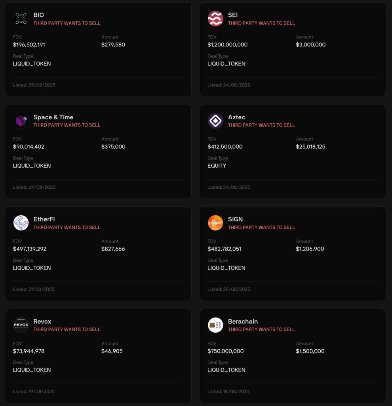The width and height of the screenshot is (392, 406).
Task: Open the SEI listing title
Action: click(233, 15)
